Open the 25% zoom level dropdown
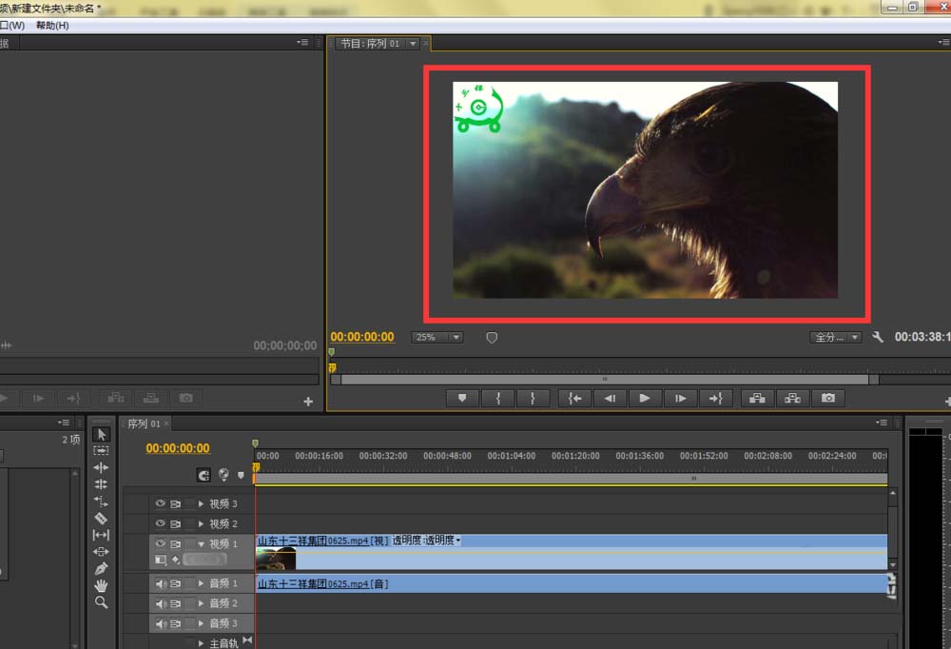The height and width of the screenshot is (649, 951). [437, 337]
